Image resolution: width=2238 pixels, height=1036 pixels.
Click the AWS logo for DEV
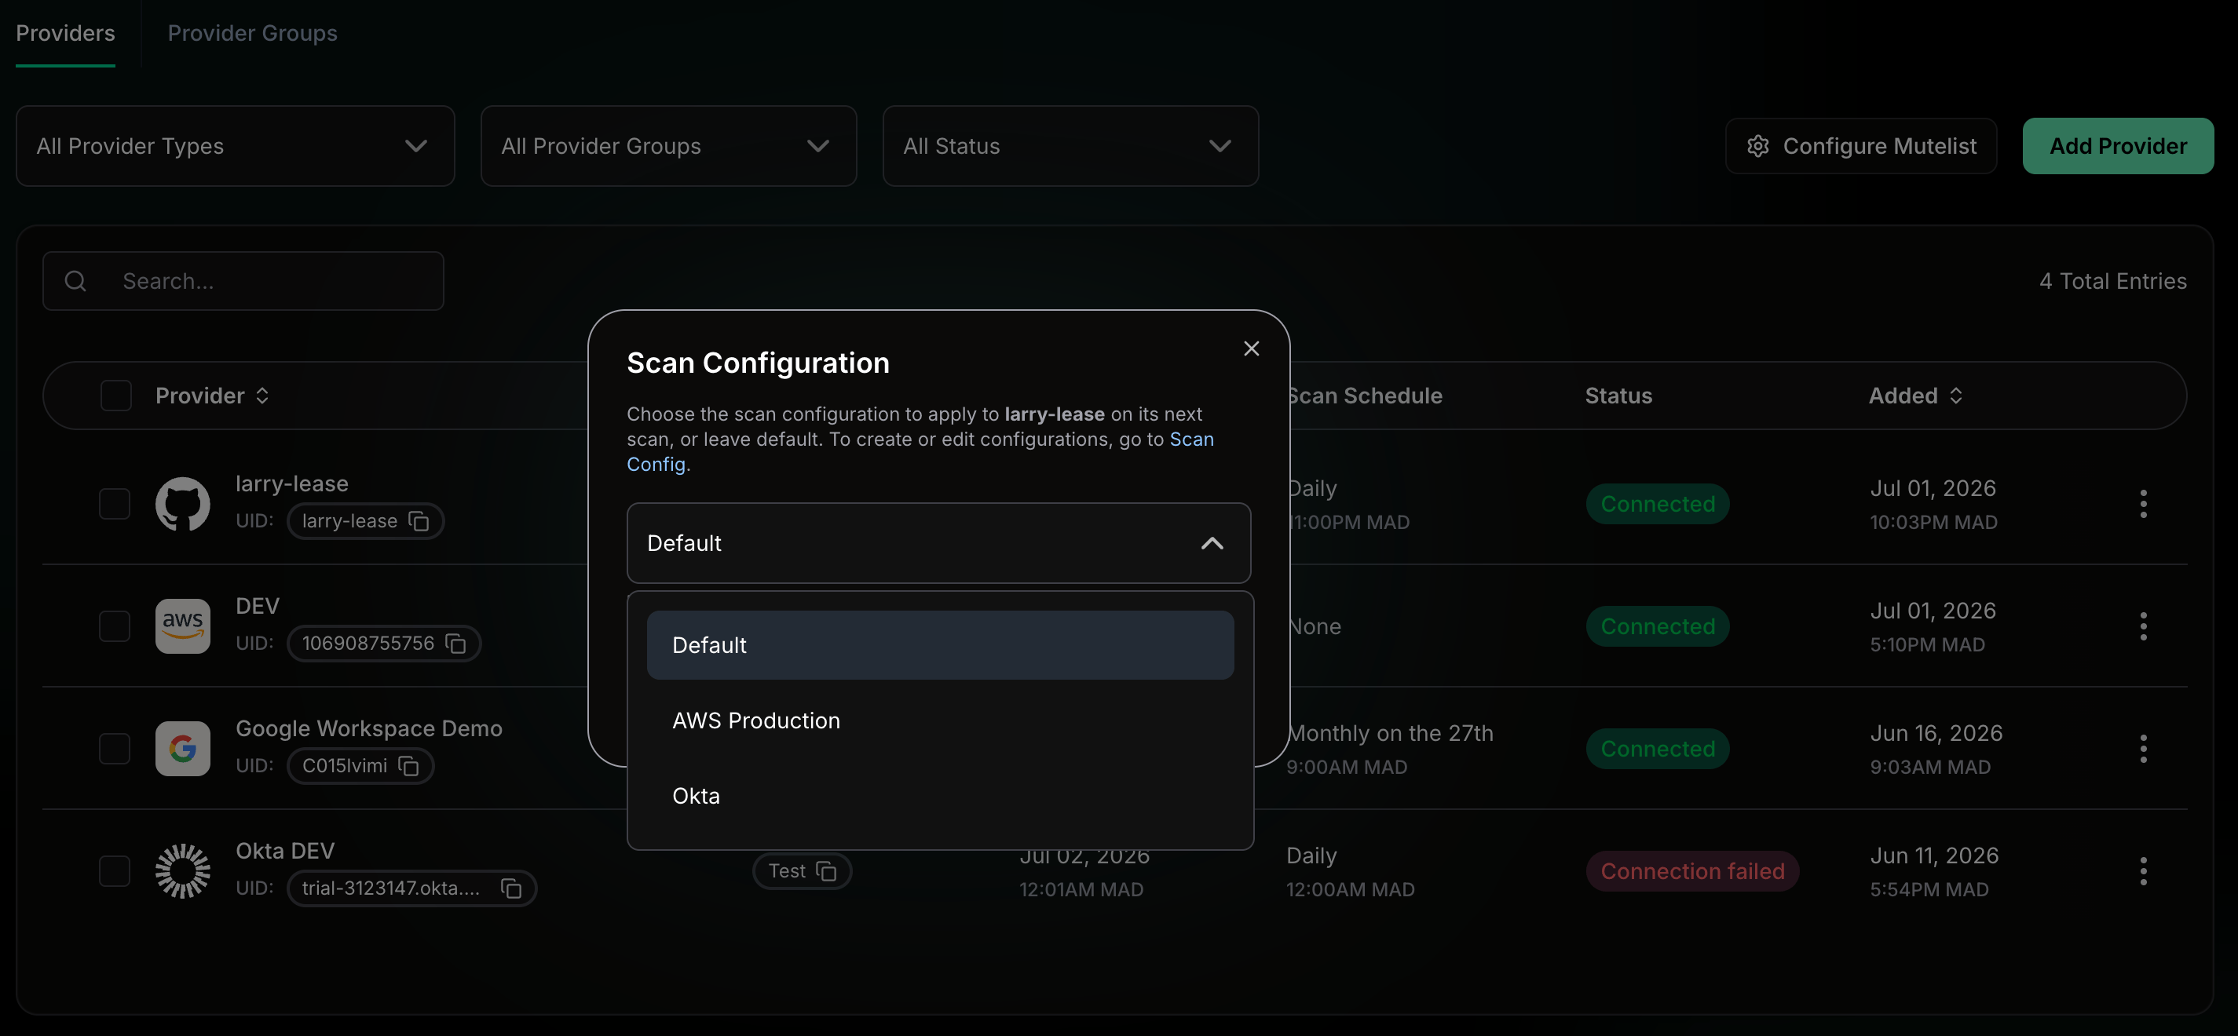click(x=182, y=626)
